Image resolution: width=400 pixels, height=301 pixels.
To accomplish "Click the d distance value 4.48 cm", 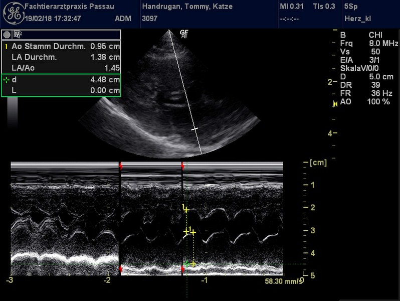I will click(x=105, y=80).
